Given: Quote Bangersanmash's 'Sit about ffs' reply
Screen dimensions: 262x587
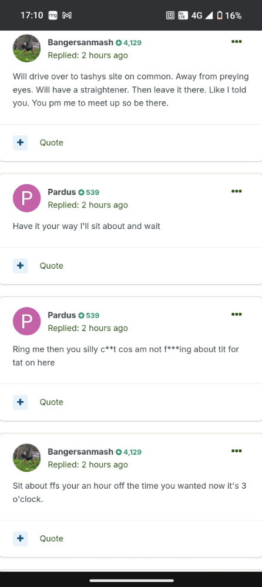Looking at the screenshot, I should point(52,539).
